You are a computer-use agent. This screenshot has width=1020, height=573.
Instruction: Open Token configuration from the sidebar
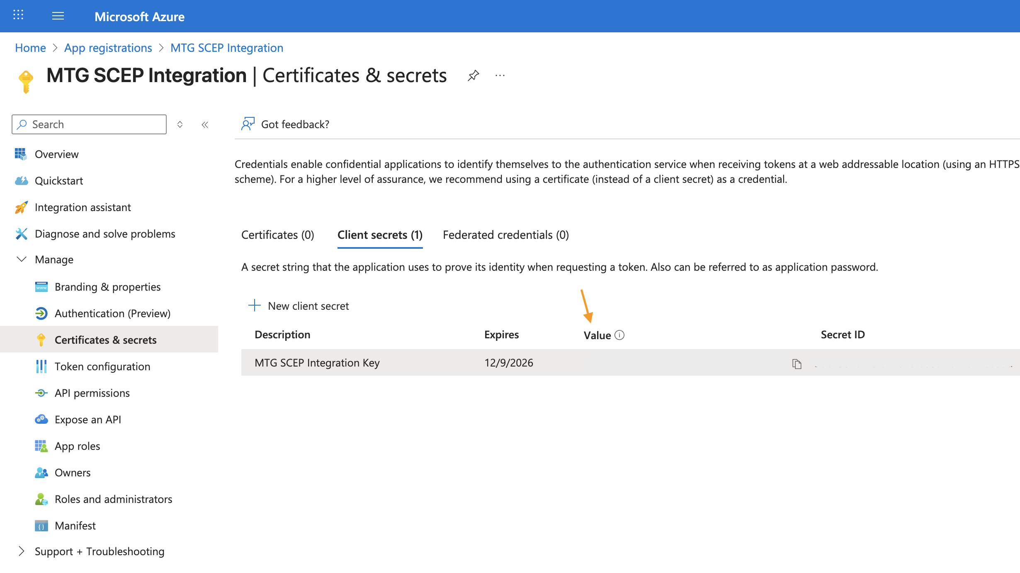(x=102, y=366)
